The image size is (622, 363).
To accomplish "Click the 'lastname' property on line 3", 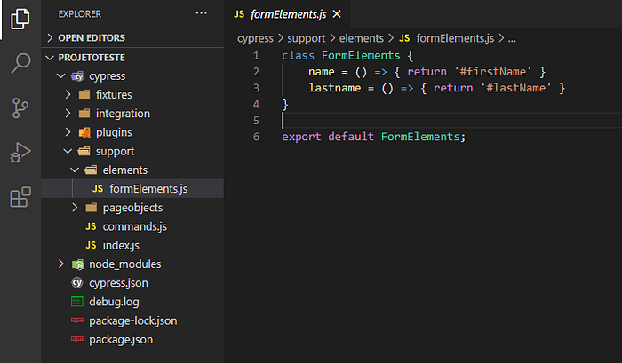I will coord(334,88).
